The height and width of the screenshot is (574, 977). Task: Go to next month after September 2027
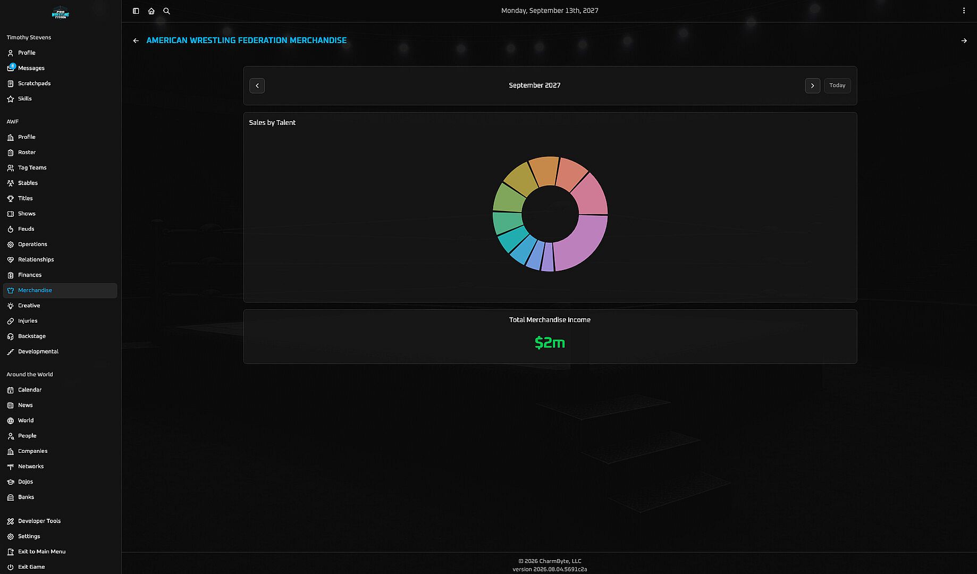(812, 86)
